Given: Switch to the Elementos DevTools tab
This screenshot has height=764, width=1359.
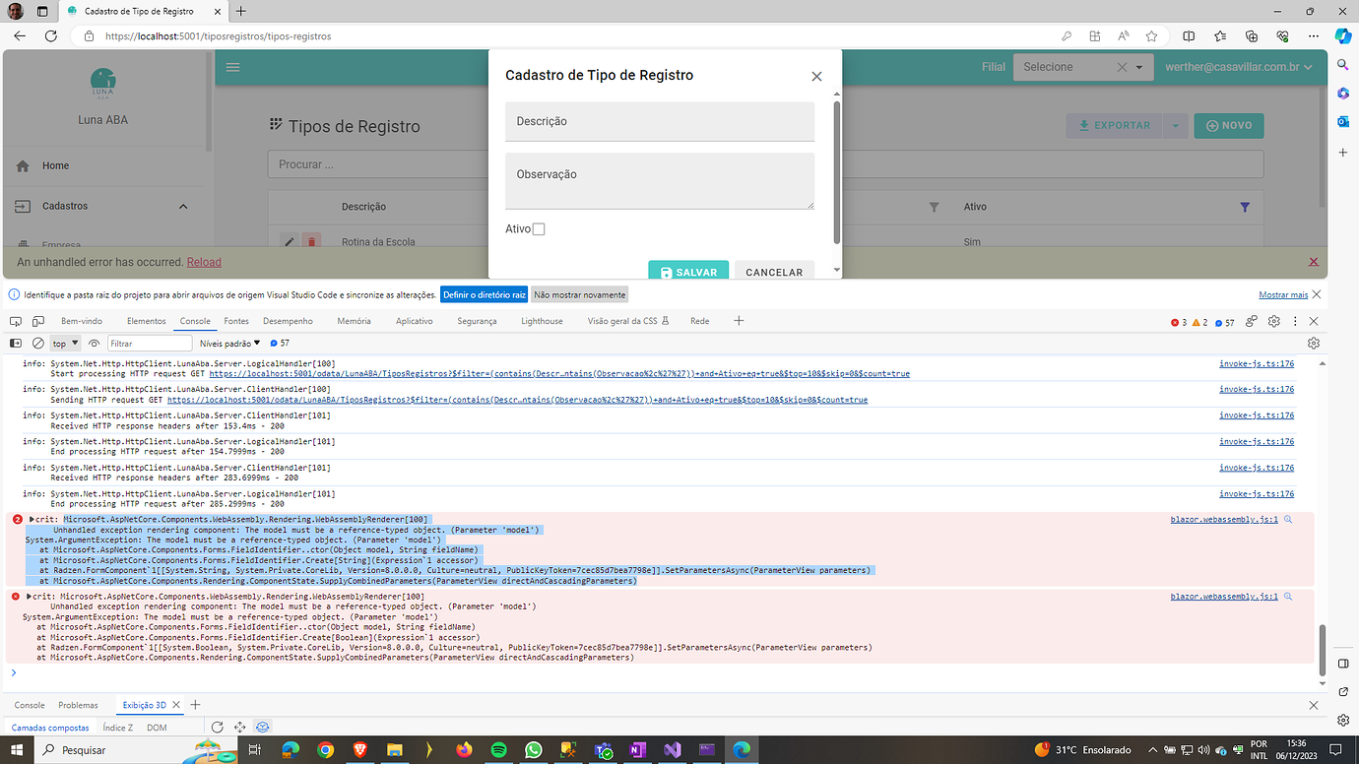Looking at the screenshot, I should pos(146,321).
